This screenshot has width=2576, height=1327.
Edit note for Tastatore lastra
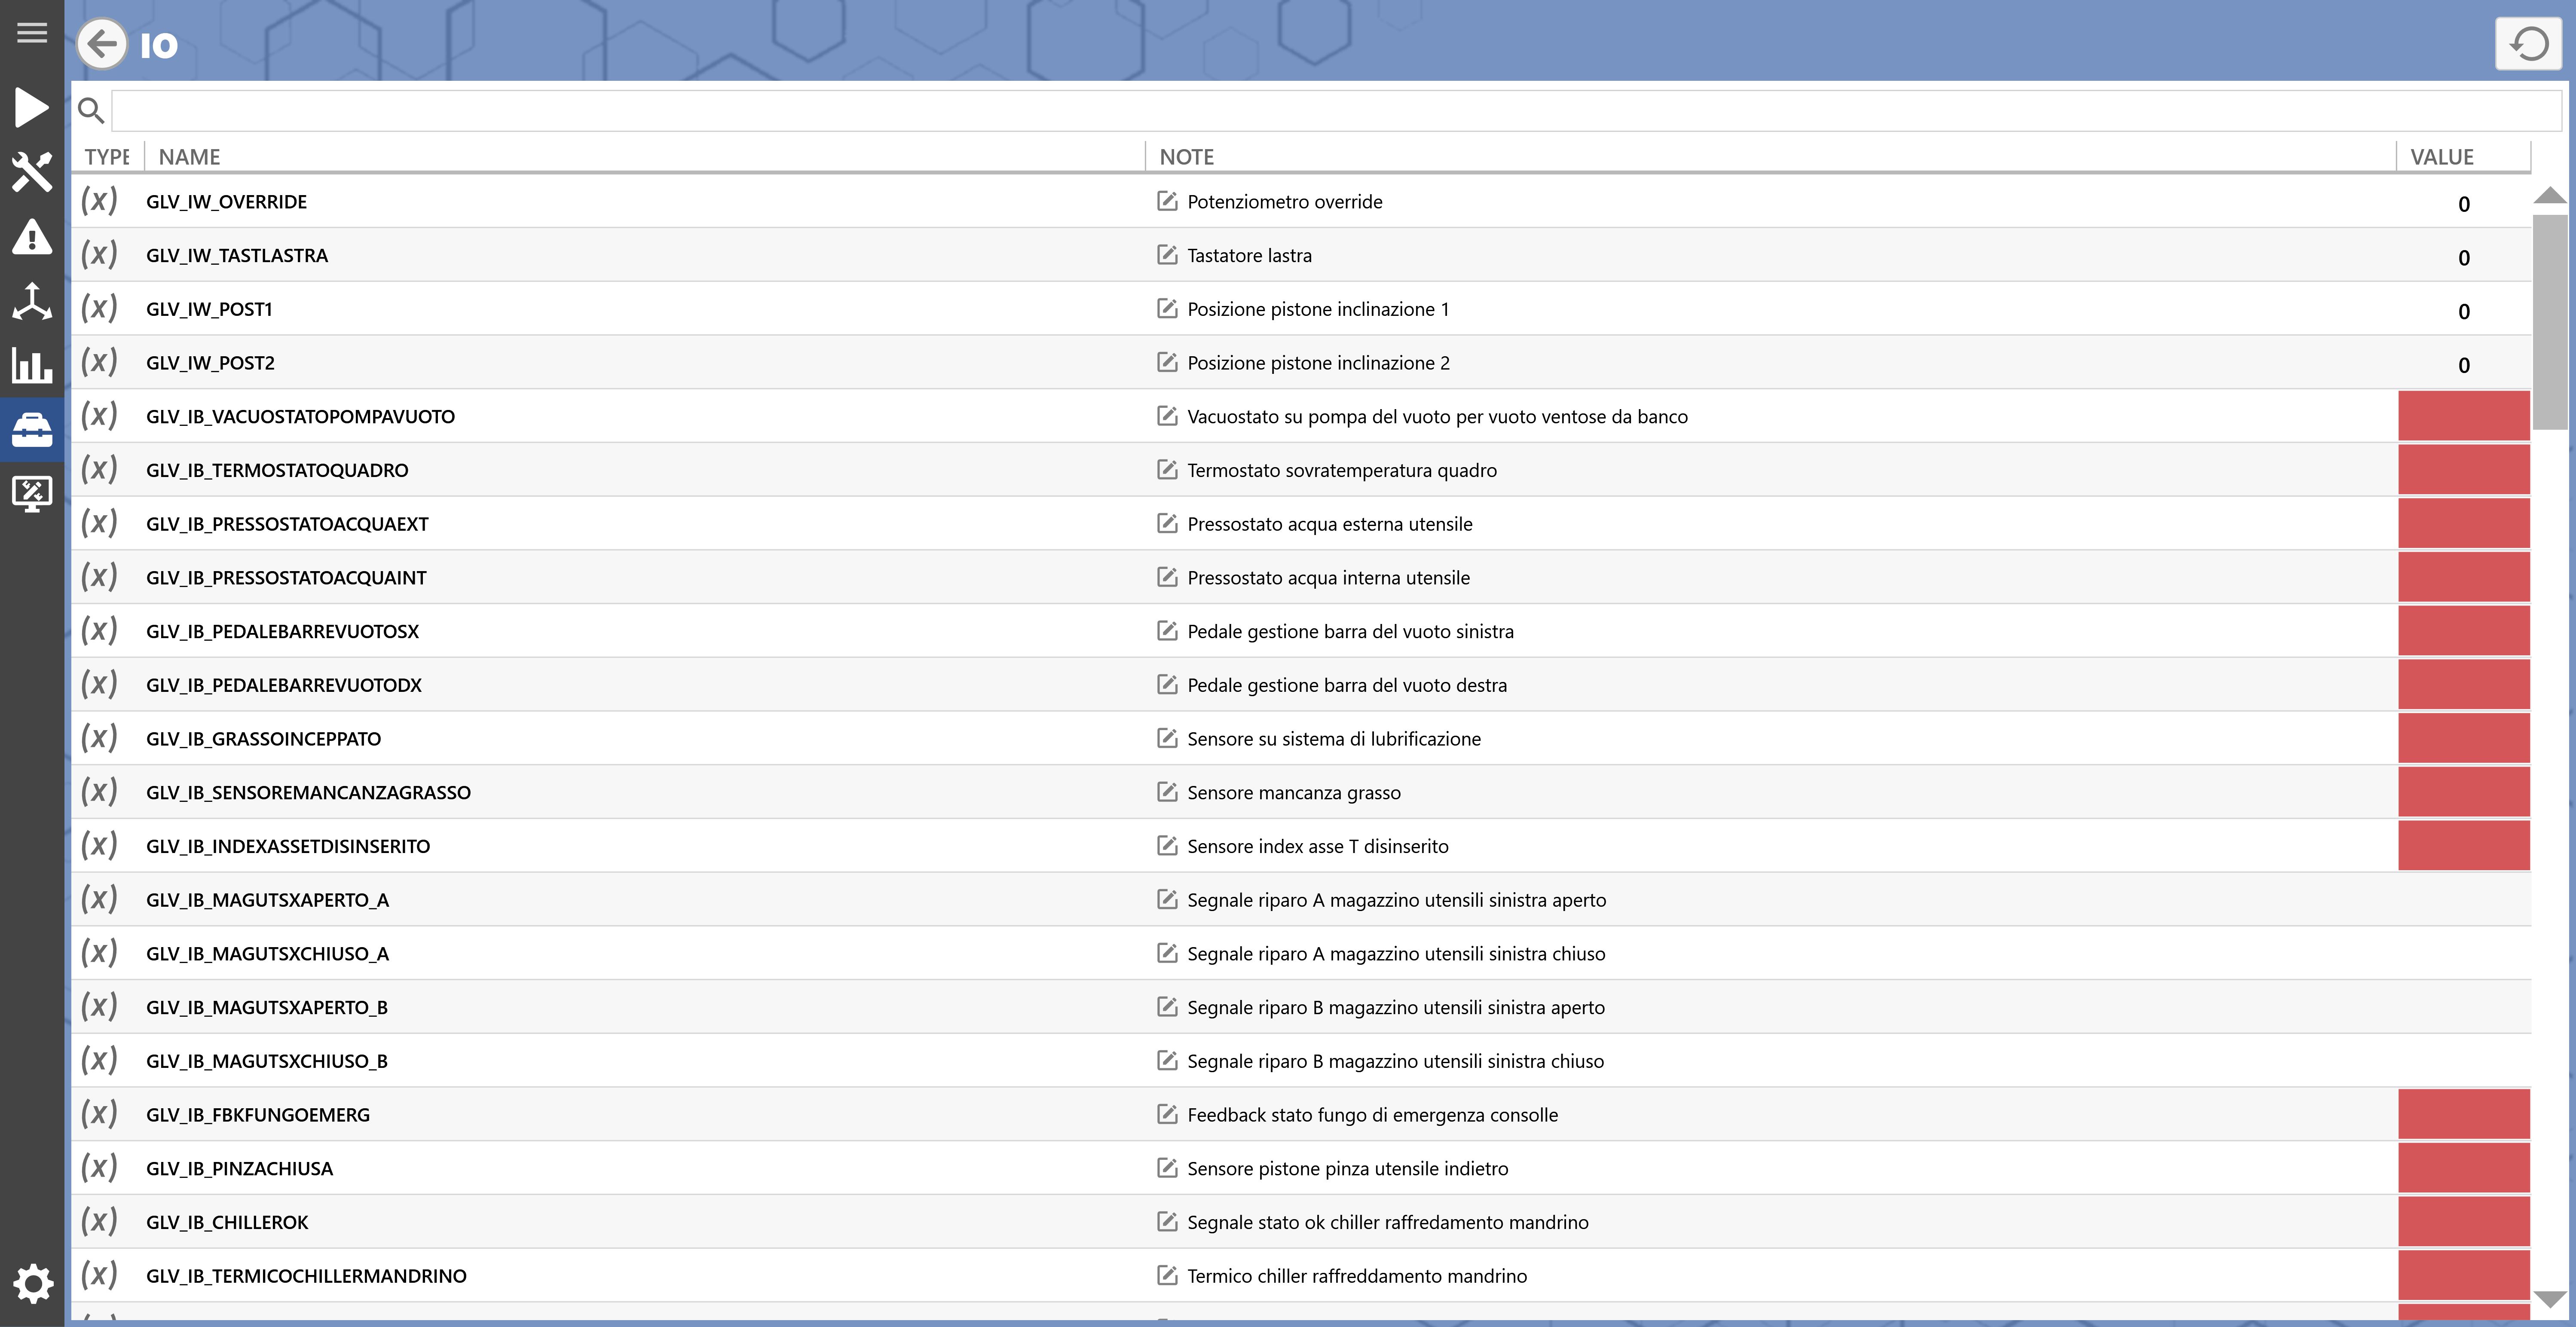click(x=1167, y=255)
